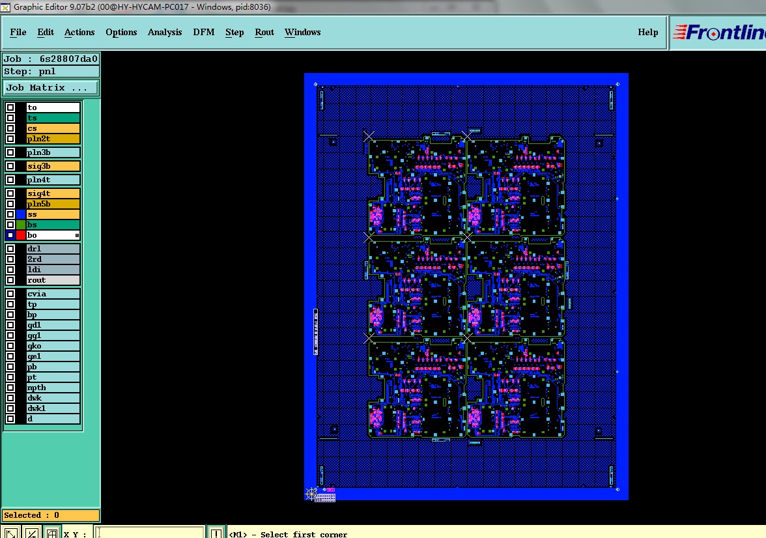Click the grid window icon left of X Y
This screenshot has width=766, height=538.
click(x=52, y=533)
